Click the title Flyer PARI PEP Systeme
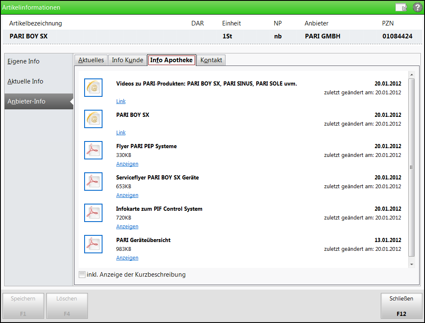 point(146,146)
